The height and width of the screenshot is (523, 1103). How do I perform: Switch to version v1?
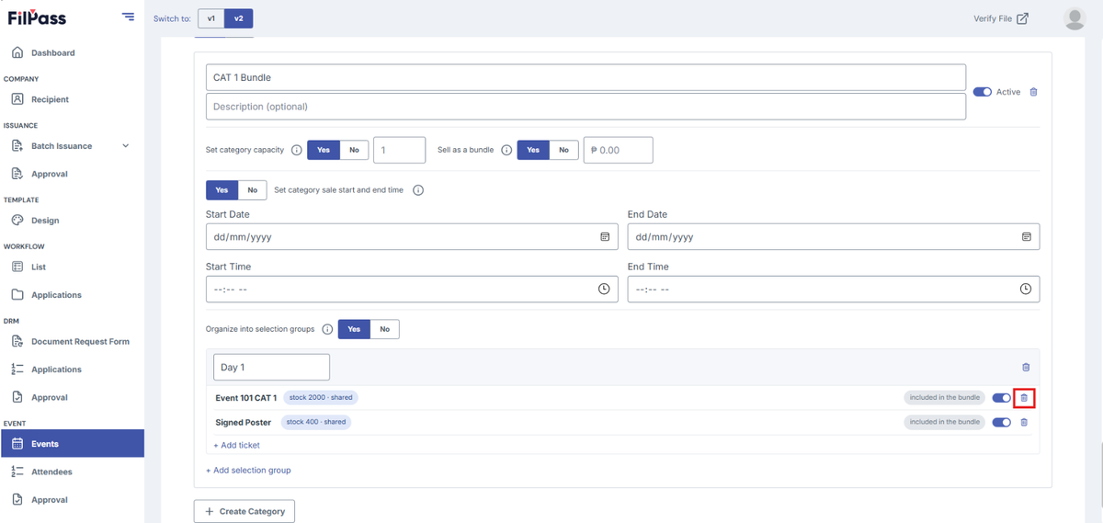point(211,18)
